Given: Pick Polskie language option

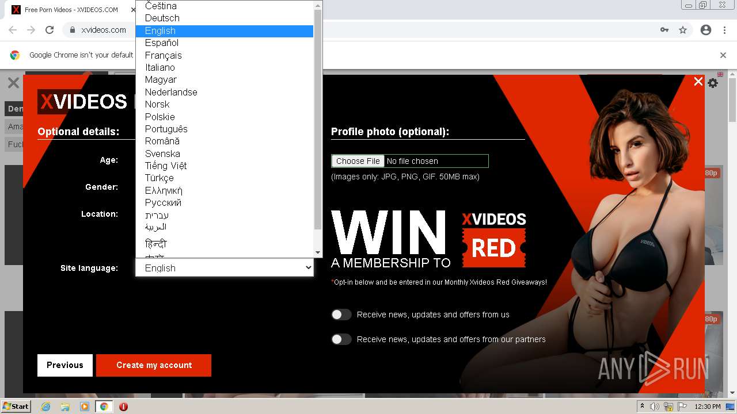Looking at the screenshot, I should (225, 117).
